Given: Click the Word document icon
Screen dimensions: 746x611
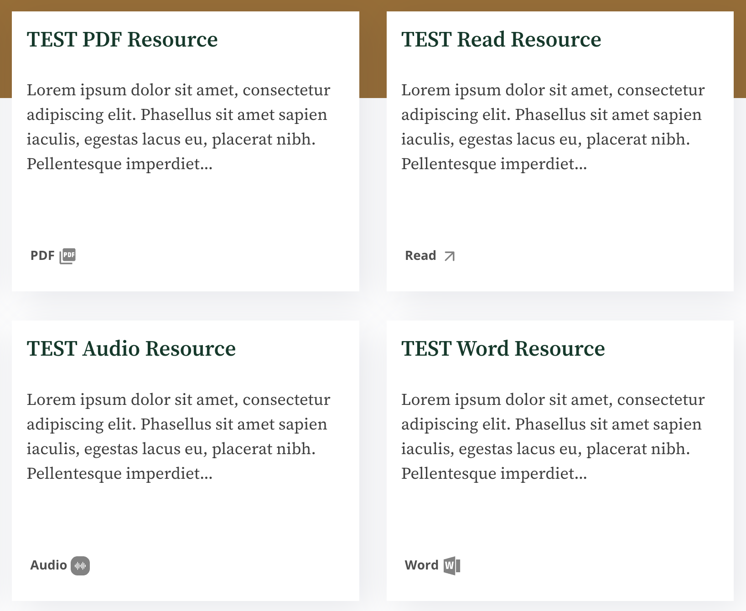Looking at the screenshot, I should click(x=452, y=566).
